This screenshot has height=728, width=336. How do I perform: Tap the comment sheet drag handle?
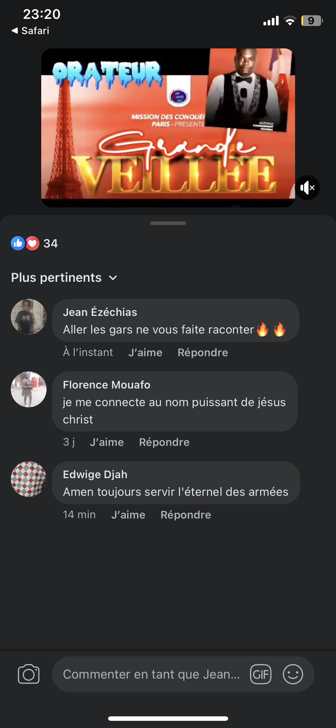click(168, 223)
